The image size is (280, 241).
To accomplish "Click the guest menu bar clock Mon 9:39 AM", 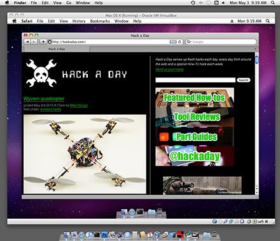I will point(249,21).
